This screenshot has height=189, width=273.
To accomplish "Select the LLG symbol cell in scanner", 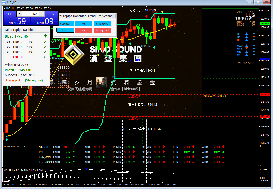I will click(x=65, y=30).
